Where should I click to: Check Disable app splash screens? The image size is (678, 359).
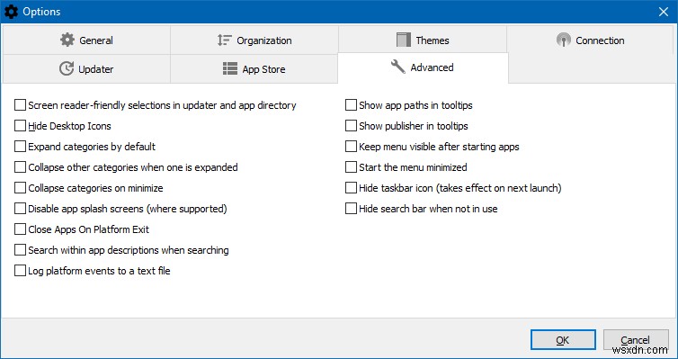tap(20, 209)
